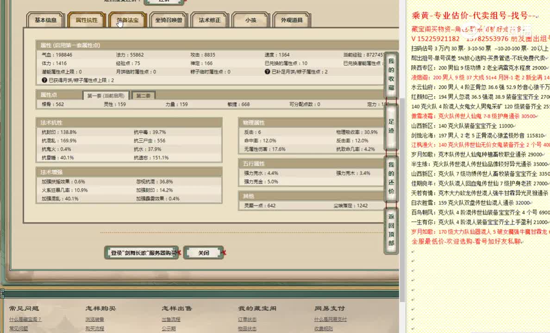Click 物理吸收率:30.9% value
Screen dimensions: 550x333
357,132
